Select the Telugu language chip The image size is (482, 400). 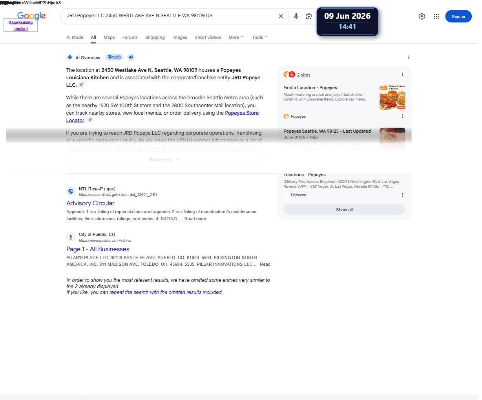pos(114,57)
